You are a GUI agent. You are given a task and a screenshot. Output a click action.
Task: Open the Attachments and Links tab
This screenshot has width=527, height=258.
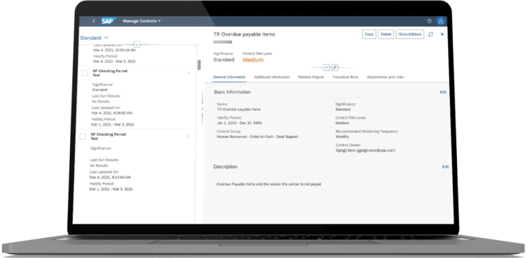pyautogui.click(x=385, y=77)
